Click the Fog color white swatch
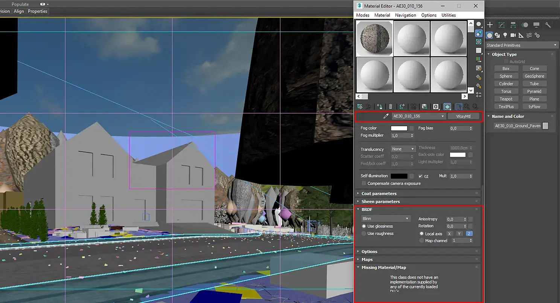 pyautogui.click(x=399, y=128)
